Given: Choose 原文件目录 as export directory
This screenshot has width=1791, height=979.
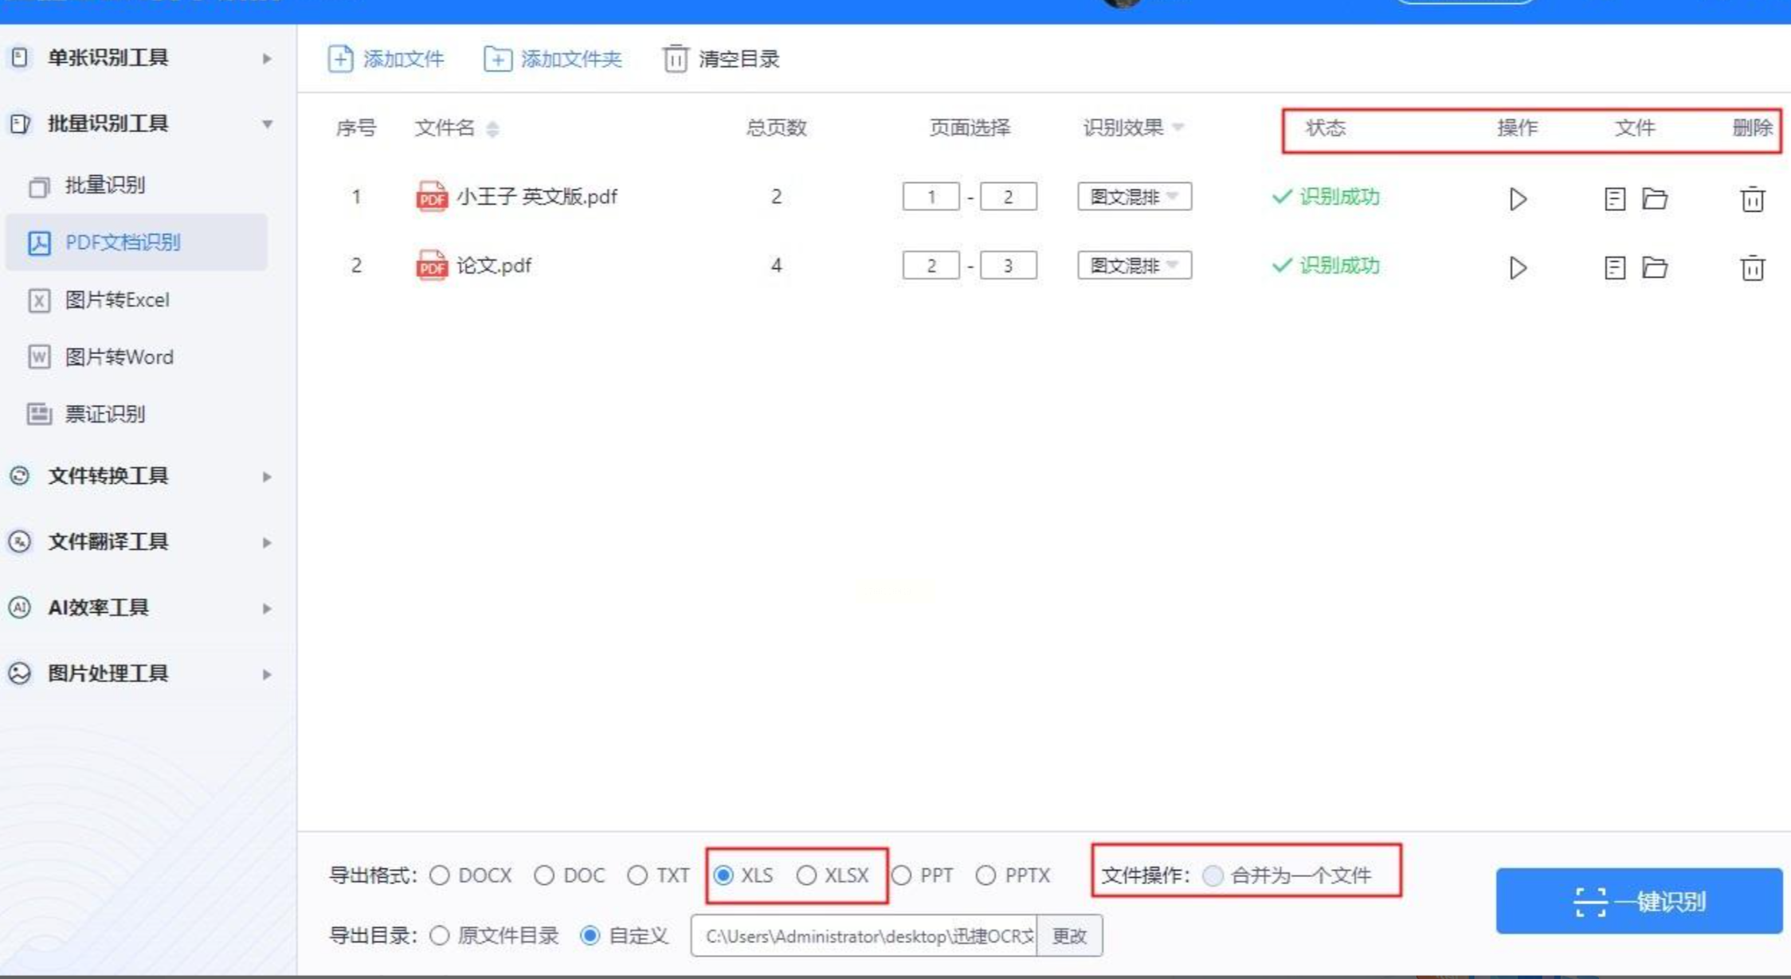Looking at the screenshot, I should pyautogui.click(x=440, y=935).
